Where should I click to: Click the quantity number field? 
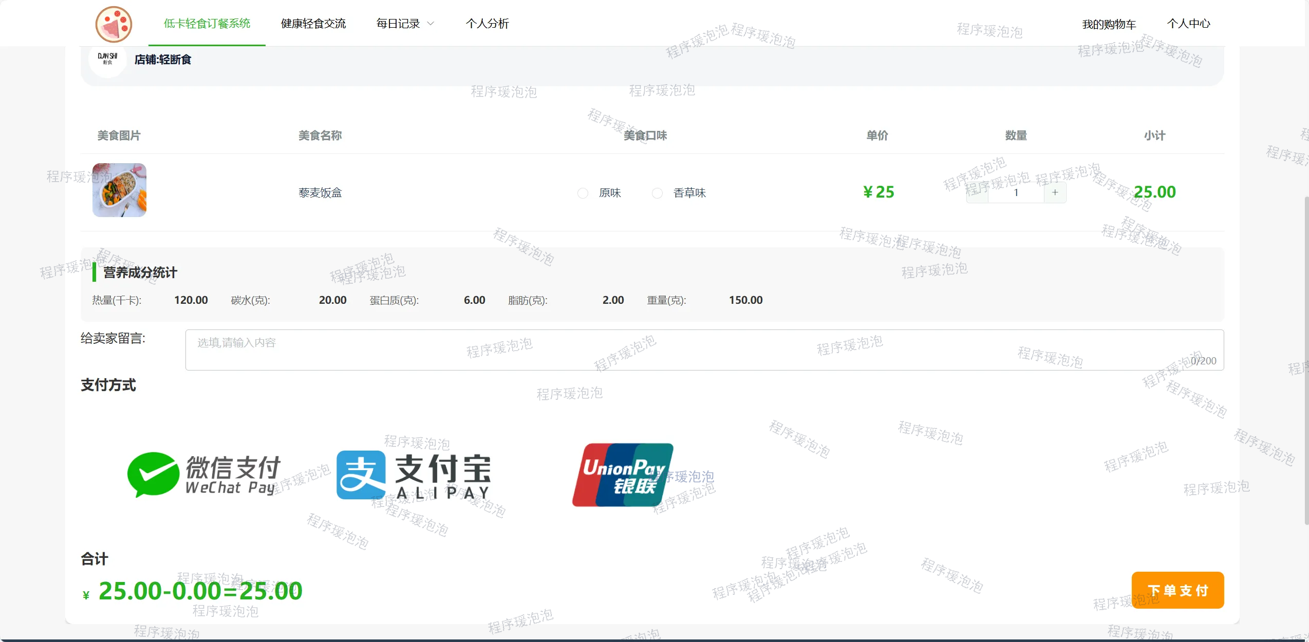coord(1016,192)
